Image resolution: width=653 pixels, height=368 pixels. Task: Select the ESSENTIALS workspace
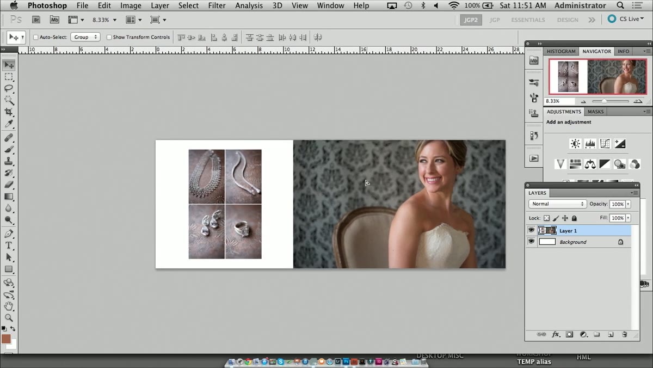528,20
